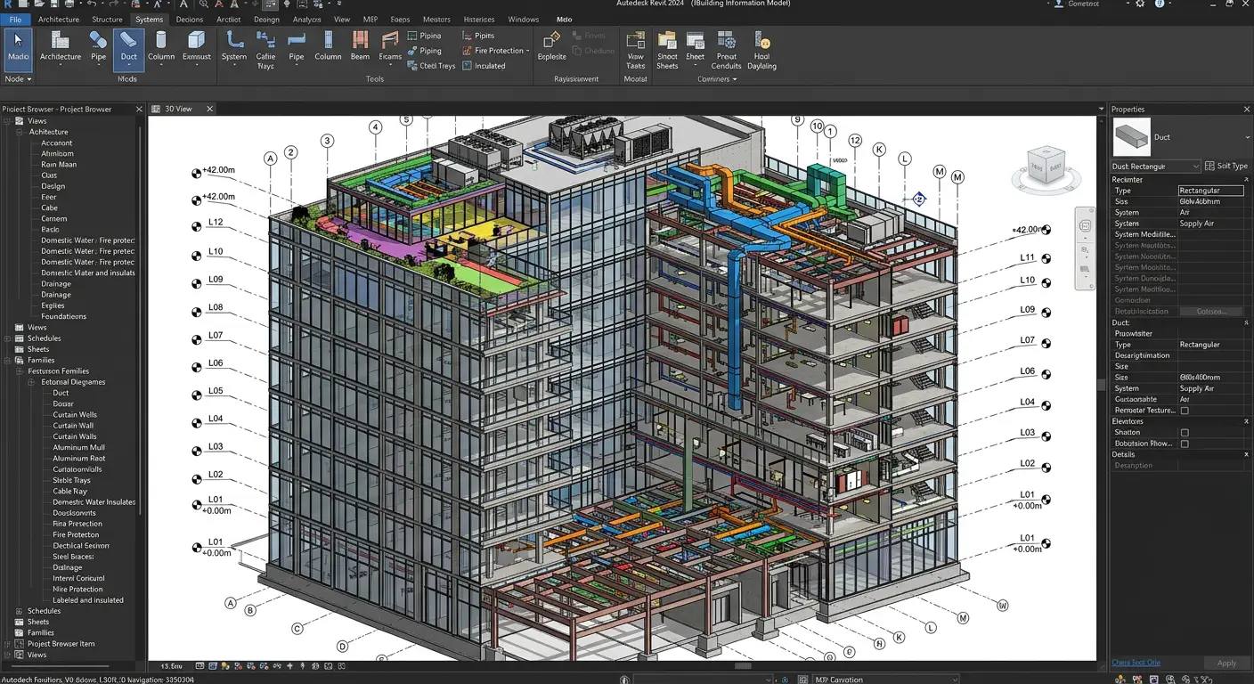Close the 30 View tab
The height and width of the screenshot is (684, 1254).
[210, 109]
